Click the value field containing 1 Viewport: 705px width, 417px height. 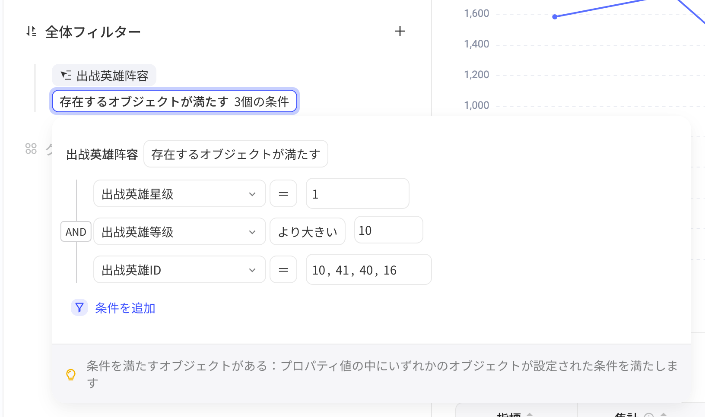[x=358, y=194]
